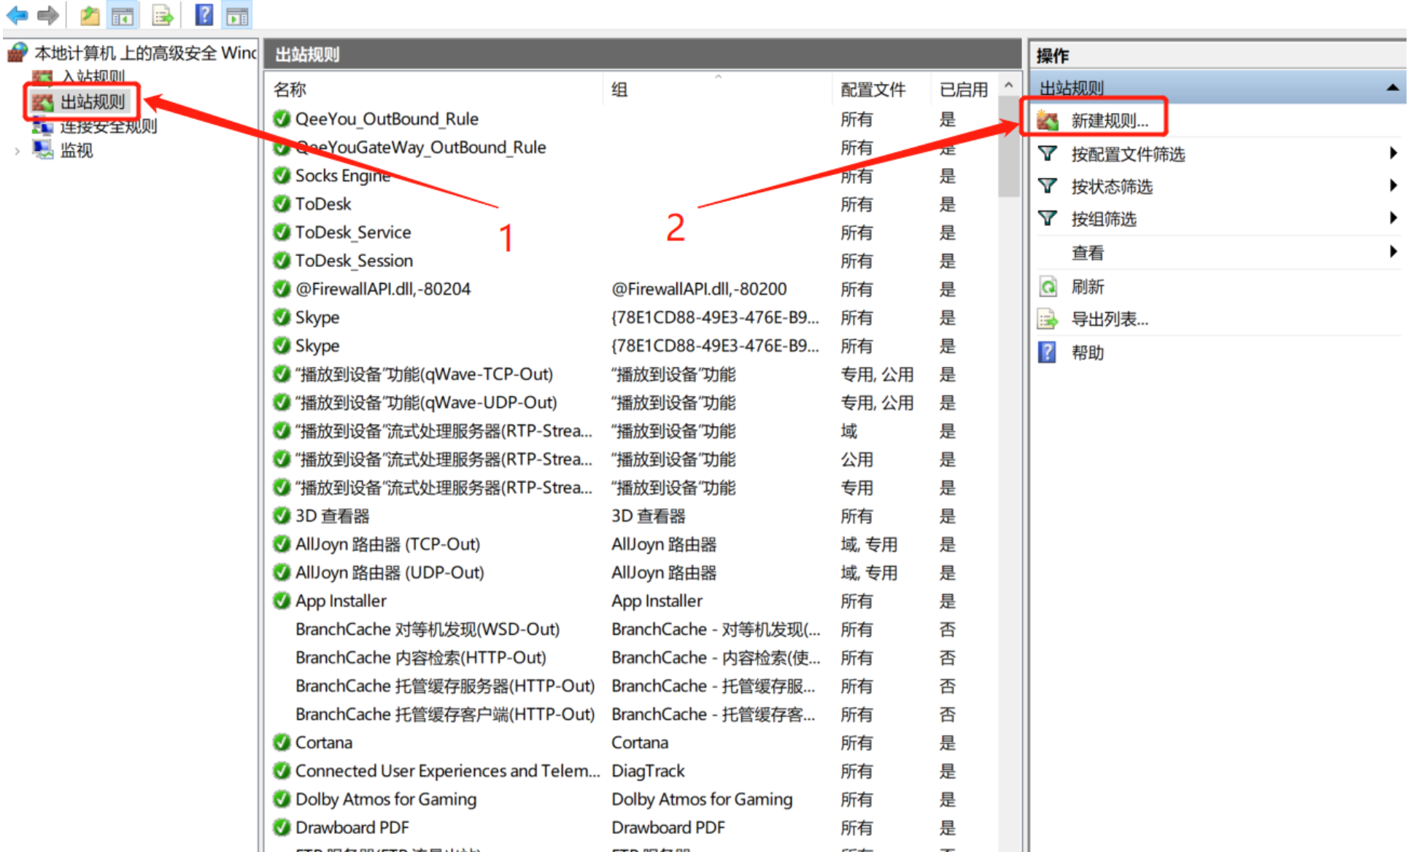Open the 按配置文件筛选 submenu arrow
The height and width of the screenshot is (852, 1408).
[1392, 153]
